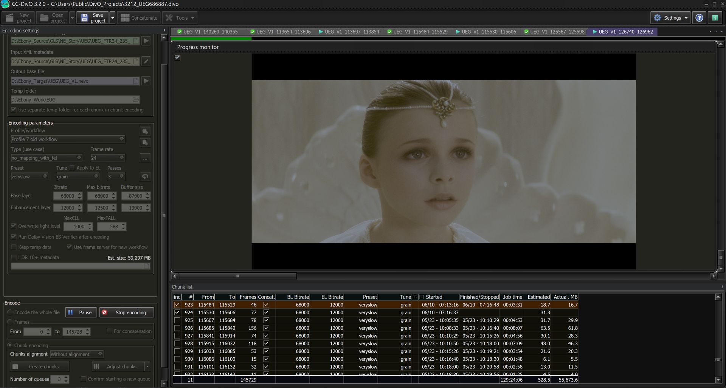Open the Tools wrench menu
Screen dimensions: 726x388
(x=169, y=17)
